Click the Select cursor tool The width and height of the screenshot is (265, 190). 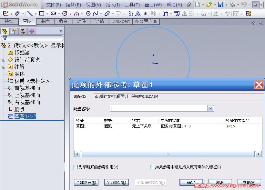(255, 5)
